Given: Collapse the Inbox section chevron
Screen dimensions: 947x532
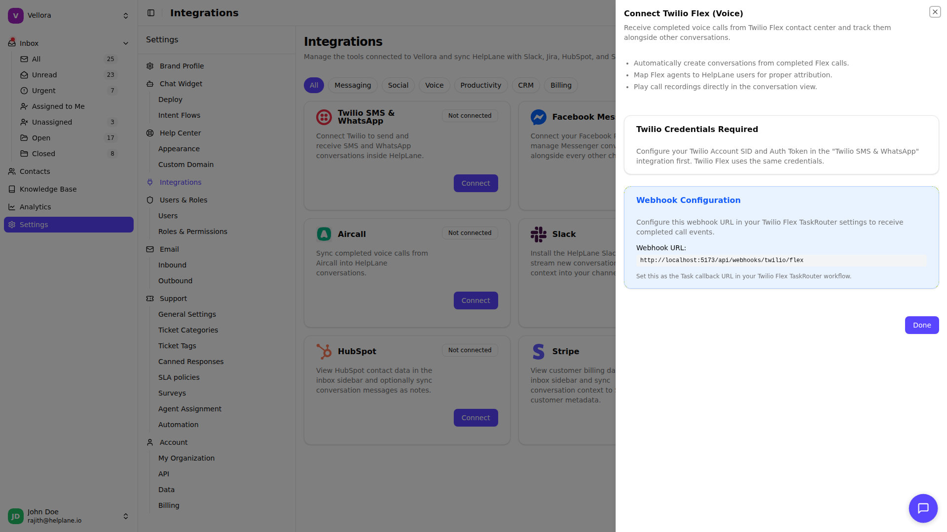Looking at the screenshot, I should click(126, 43).
